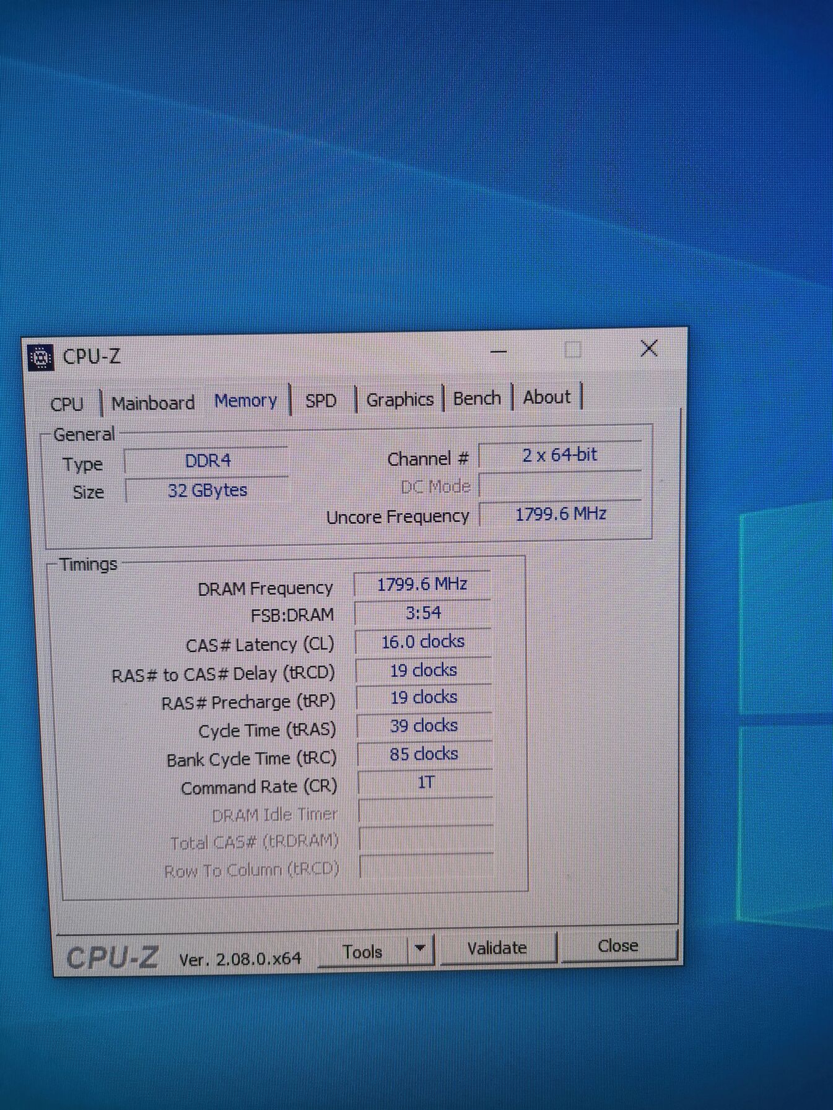This screenshot has width=833, height=1110.
Task: Click the tRCD value 19 clocks
Action: tap(424, 670)
